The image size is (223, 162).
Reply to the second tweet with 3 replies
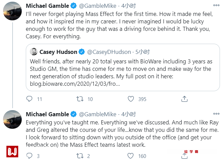[x=30, y=156]
